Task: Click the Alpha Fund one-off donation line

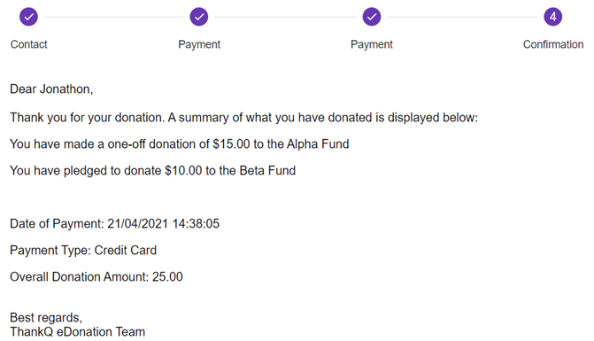Action: point(180,144)
